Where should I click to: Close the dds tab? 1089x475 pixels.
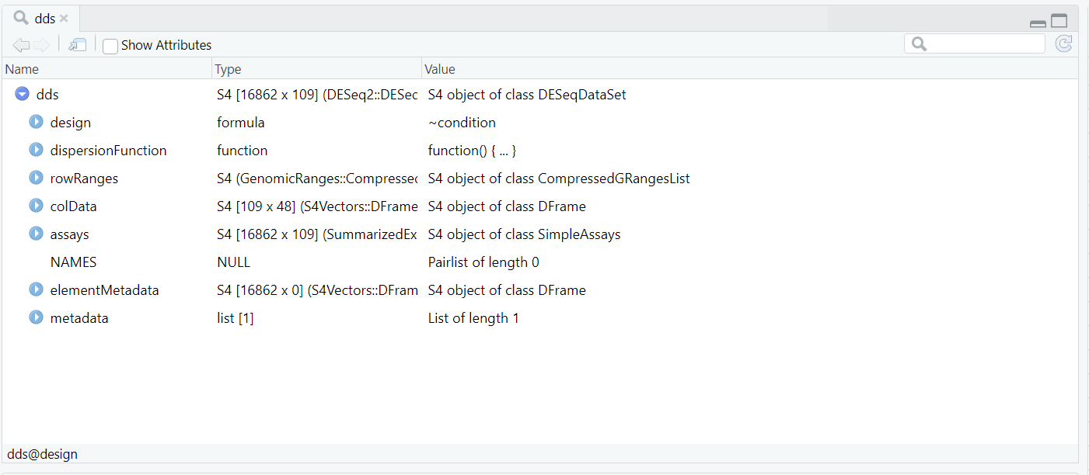tap(64, 18)
